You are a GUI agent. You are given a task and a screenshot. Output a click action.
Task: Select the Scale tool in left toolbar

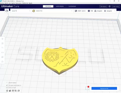pos(3,43)
